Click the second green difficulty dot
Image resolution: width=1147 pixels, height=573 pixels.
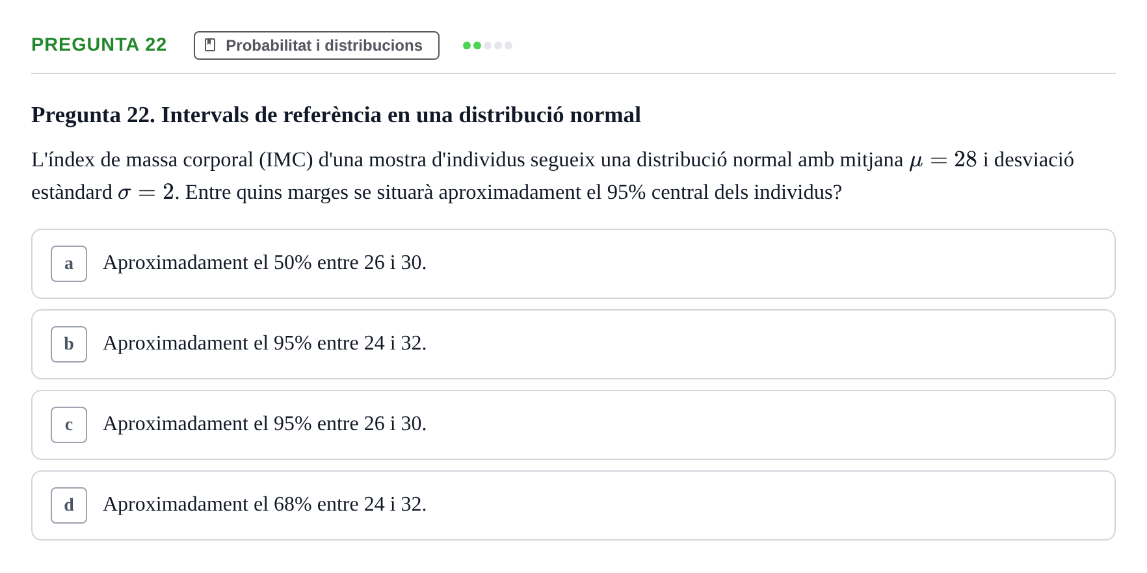(x=477, y=45)
